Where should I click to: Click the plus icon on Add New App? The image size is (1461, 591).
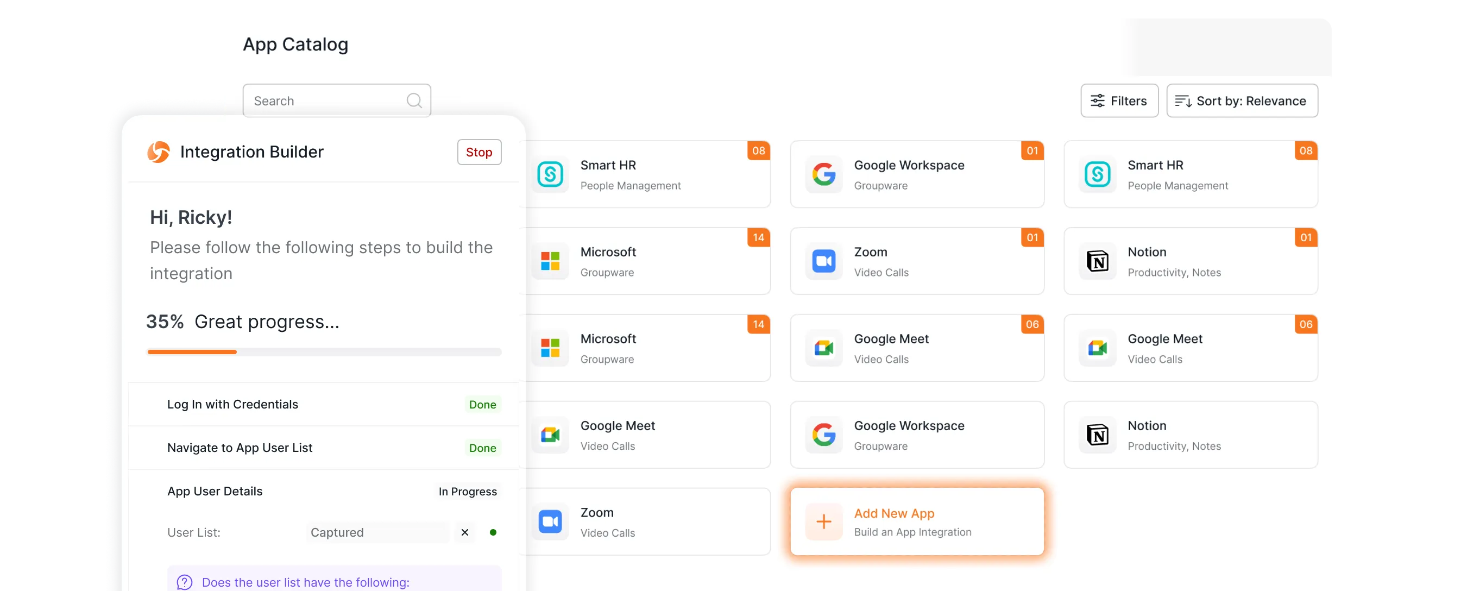(x=823, y=522)
